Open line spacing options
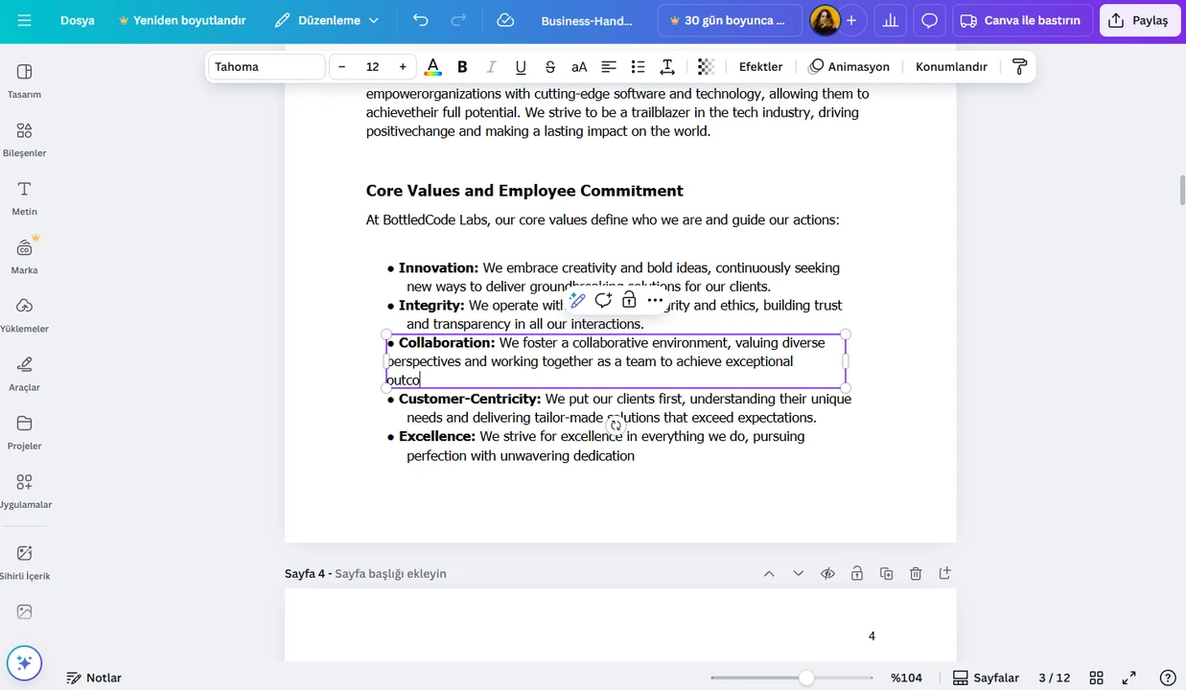1186x690 pixels. 667,67
